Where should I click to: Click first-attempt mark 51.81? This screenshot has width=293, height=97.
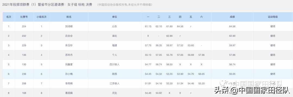click(x=148, y=84)
